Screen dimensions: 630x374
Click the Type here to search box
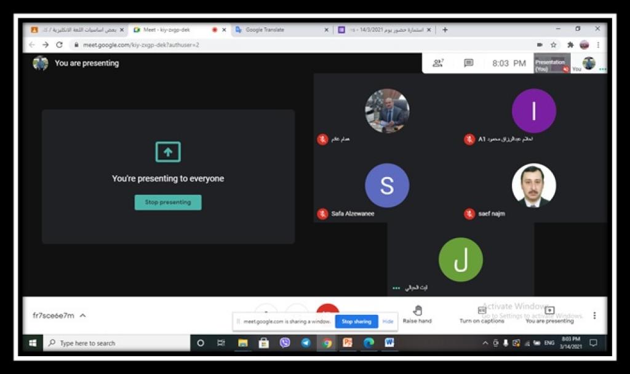117,343
